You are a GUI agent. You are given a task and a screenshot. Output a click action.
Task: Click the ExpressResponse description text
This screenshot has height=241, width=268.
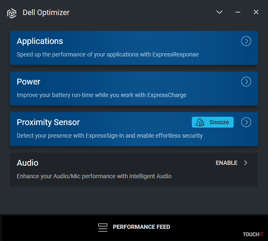[108, 54]
